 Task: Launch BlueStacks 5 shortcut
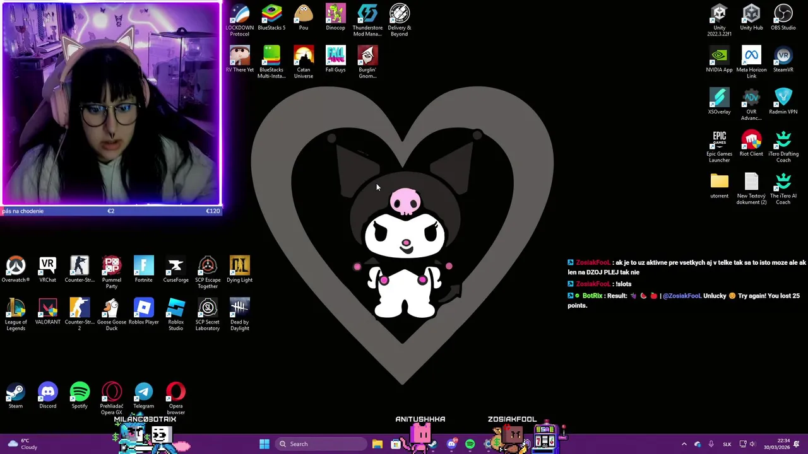(x=271, y=18)
